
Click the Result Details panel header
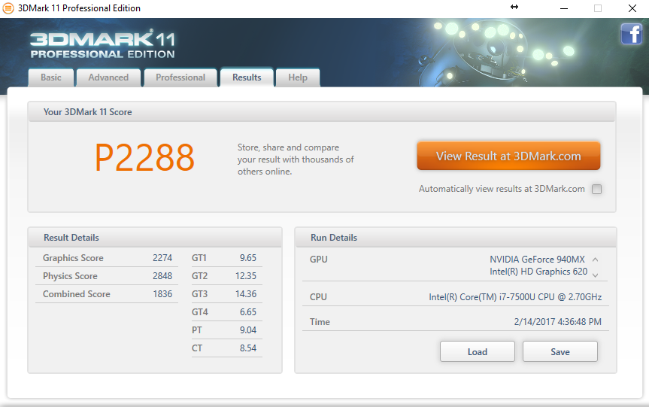tap(155, 238)
